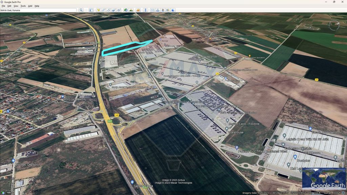Select the Add Path tool

coord(108,10)
